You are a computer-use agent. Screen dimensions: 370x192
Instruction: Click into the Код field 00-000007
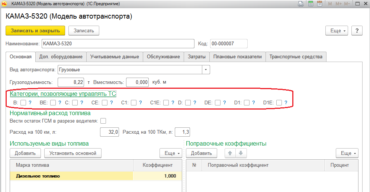tap(229, 43)
